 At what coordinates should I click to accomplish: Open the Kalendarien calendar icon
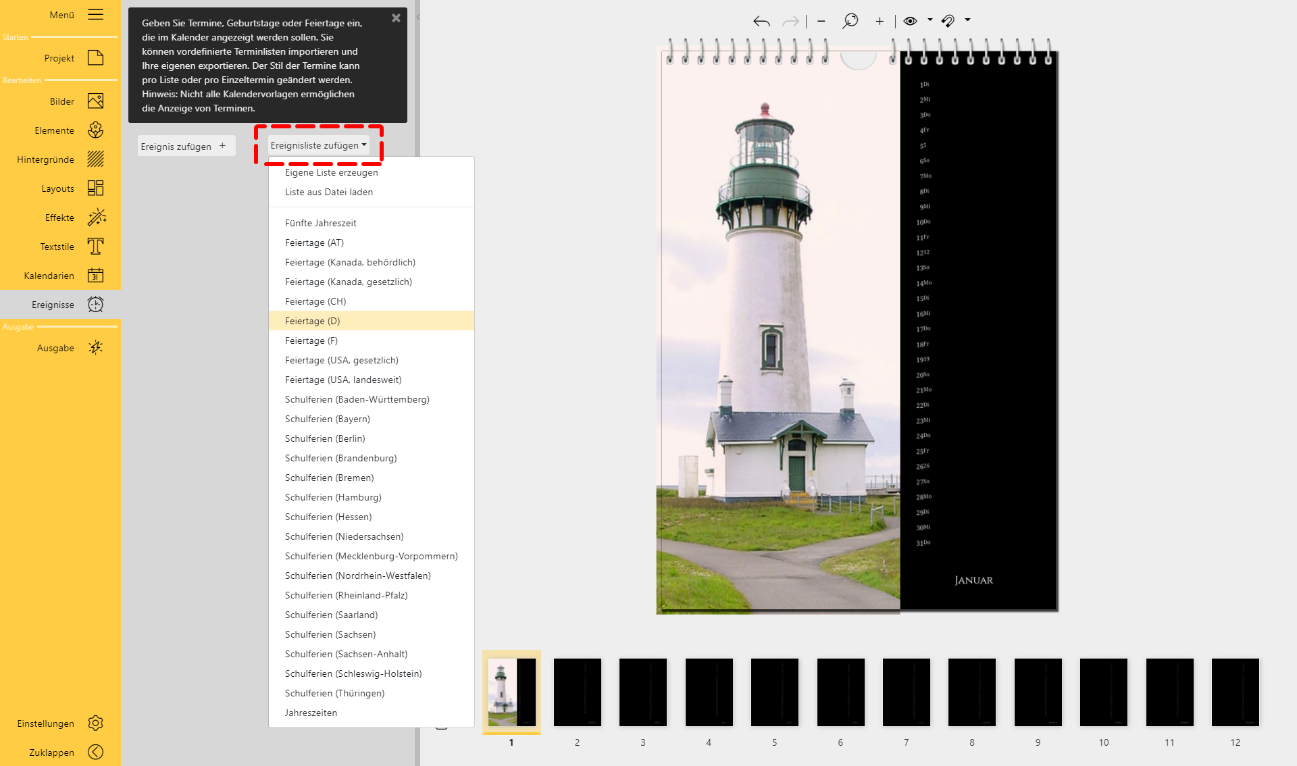click(x=95, y=276)
